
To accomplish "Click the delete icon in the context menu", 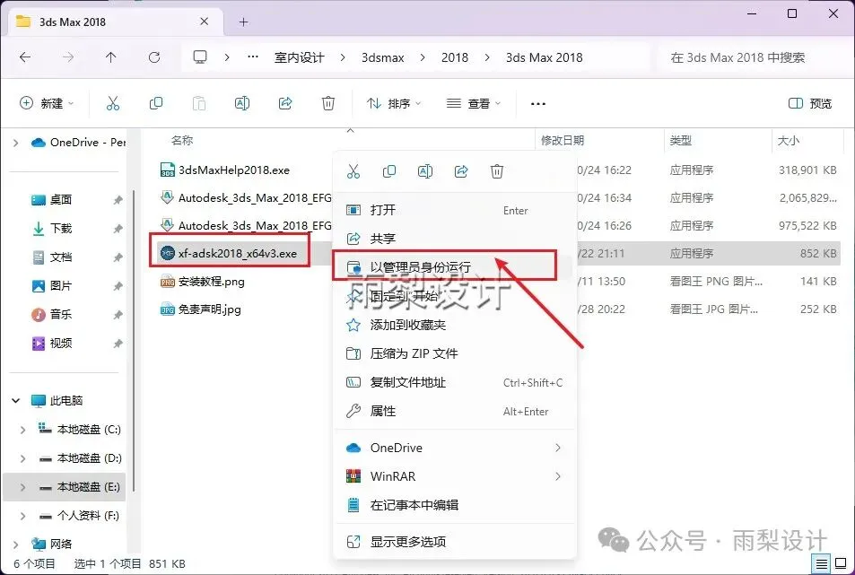I will pyautogui.click(x=497, y=171).
